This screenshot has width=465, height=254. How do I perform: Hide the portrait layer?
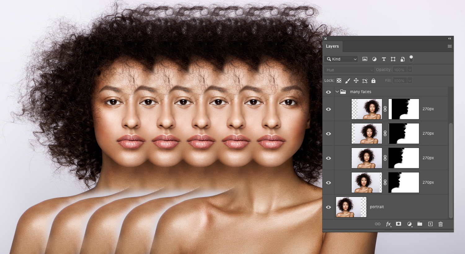click(328, 207)
